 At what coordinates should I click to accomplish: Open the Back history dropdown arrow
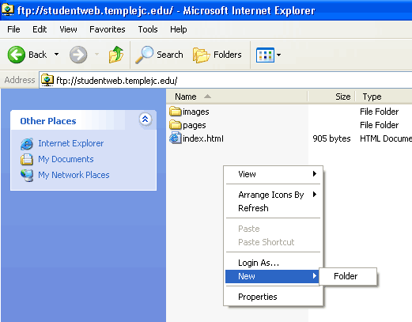(x=56, y=55)
